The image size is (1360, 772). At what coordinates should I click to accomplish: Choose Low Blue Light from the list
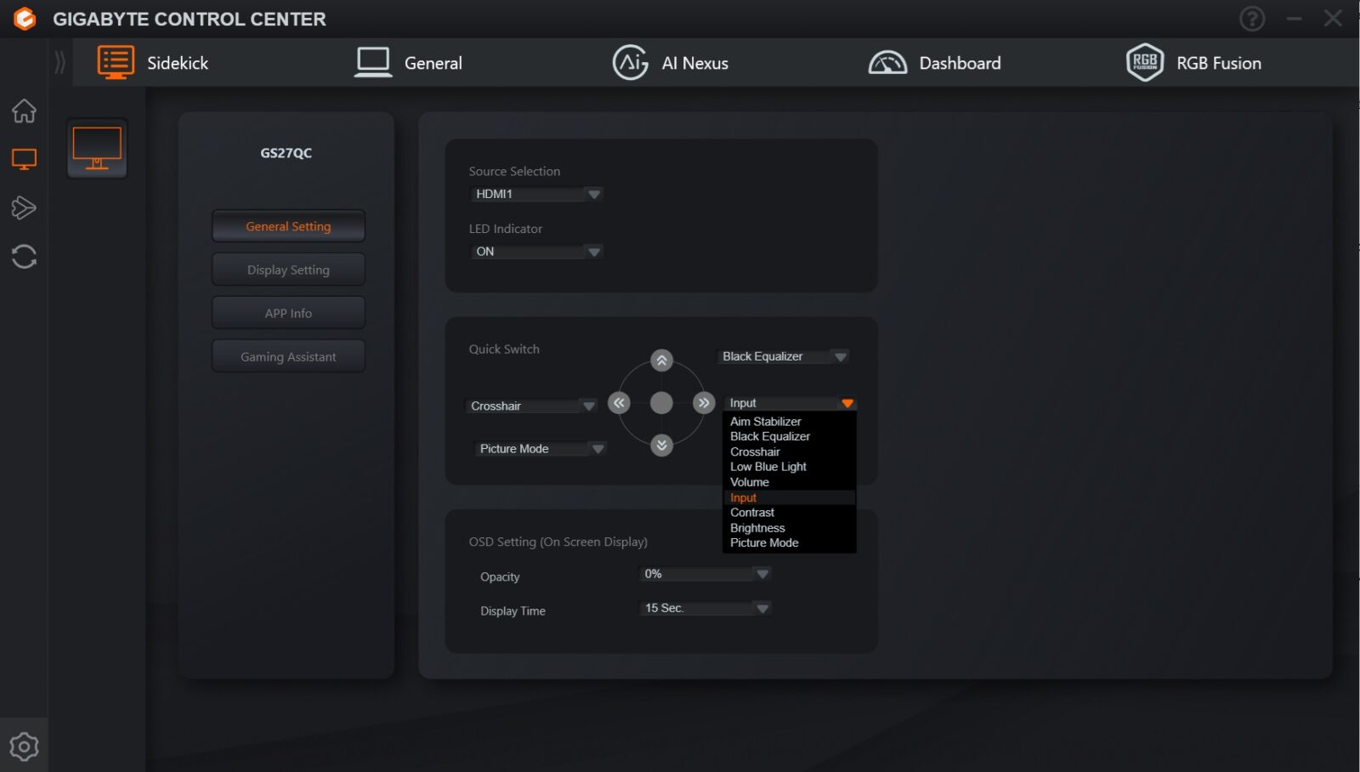pos(768,467)
